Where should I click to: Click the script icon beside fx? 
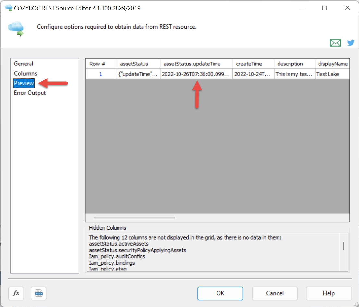click(x=39, y=293)
